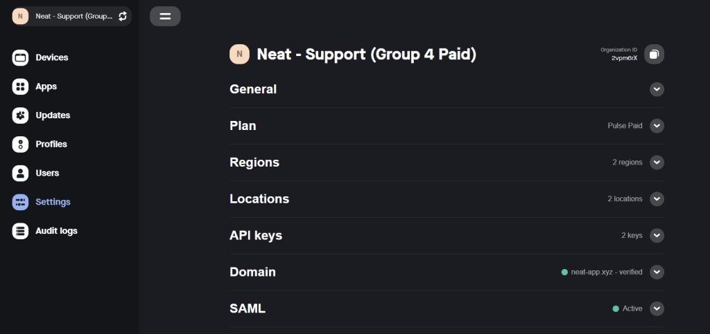Open the Profiles menu item
710x334 pixels.
pos(51,145)
